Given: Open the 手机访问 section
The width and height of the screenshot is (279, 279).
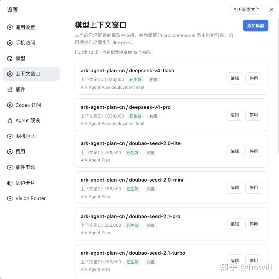Looking at the screenshot, I should (31, 43).
